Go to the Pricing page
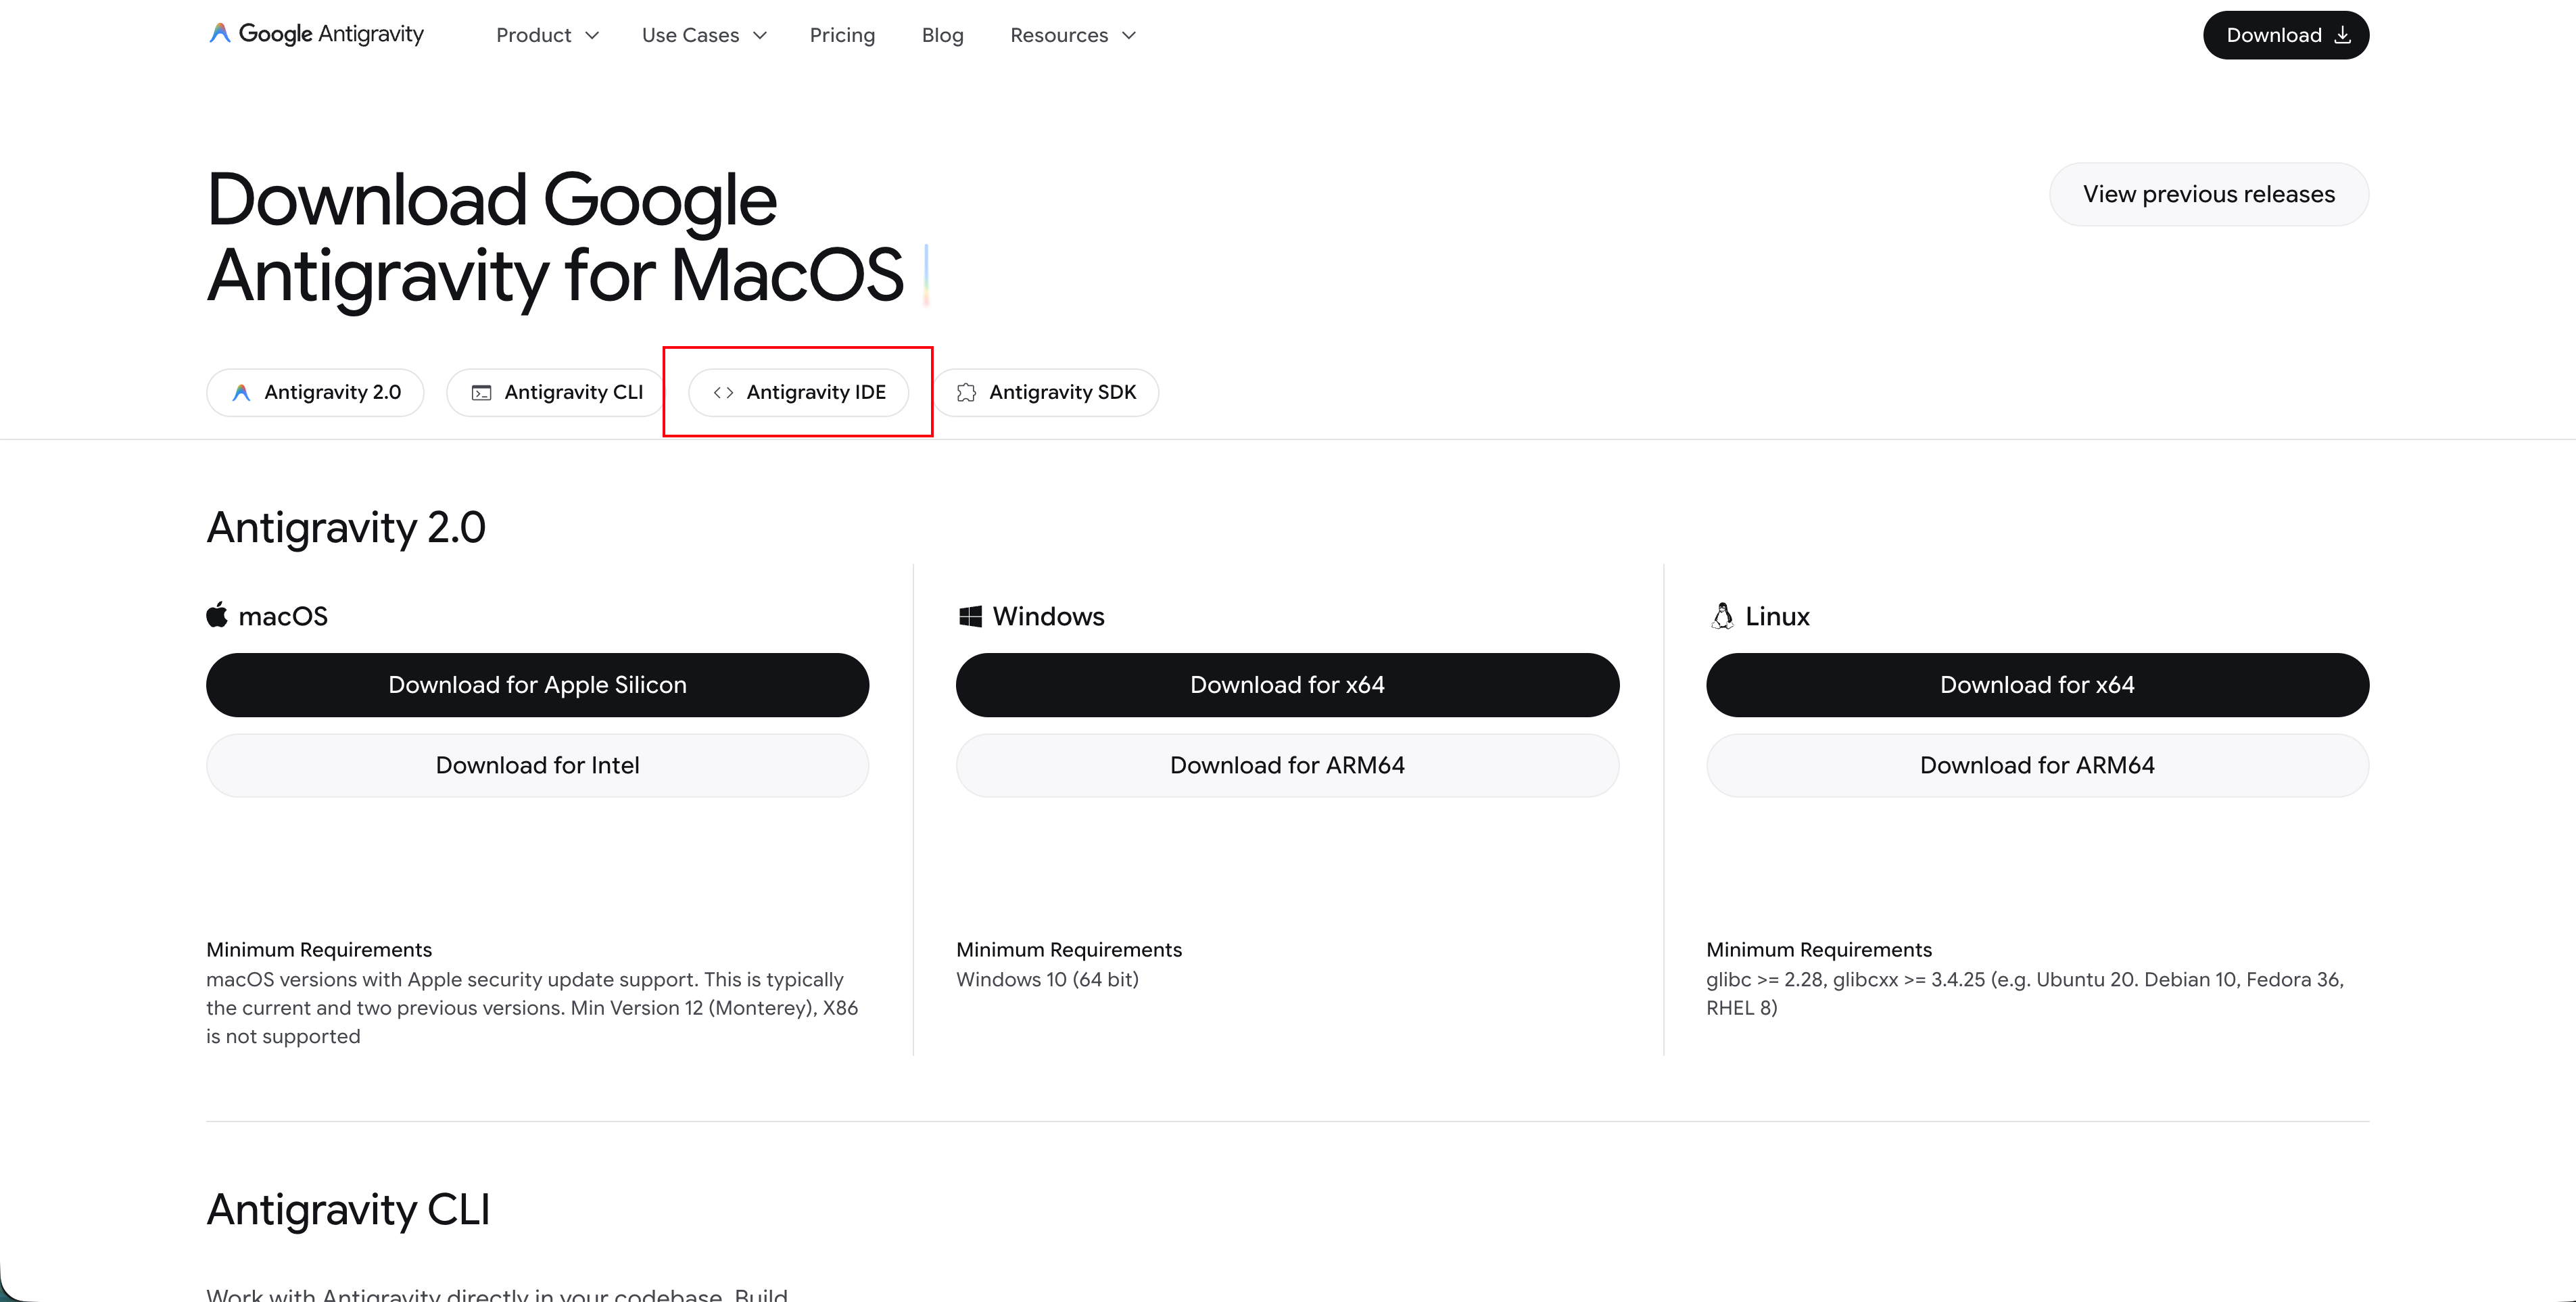 click(x=842, y=35)
